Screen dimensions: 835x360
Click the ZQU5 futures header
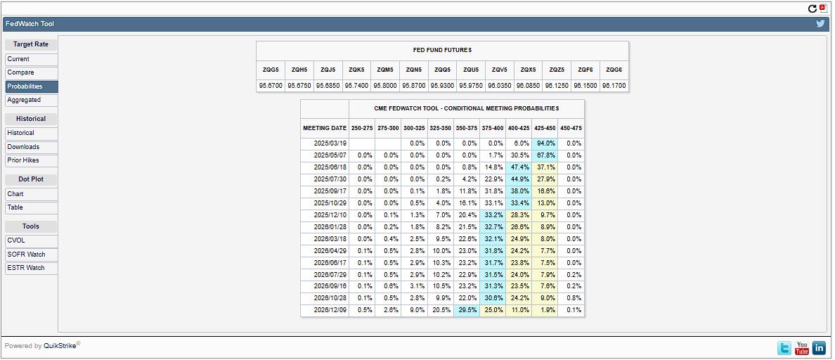471,70
